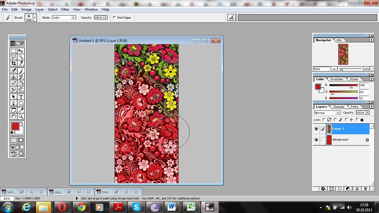The width and height of the screenshot is (379, 213).
Task: Enable the Wet Edges checkbox
Action: pyautogui.click(x=115, y=18)
